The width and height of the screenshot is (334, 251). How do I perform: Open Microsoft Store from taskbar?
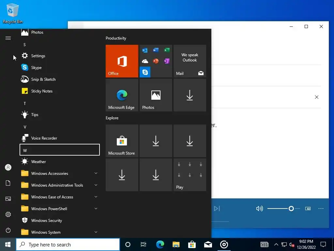(x=192, y=244)
